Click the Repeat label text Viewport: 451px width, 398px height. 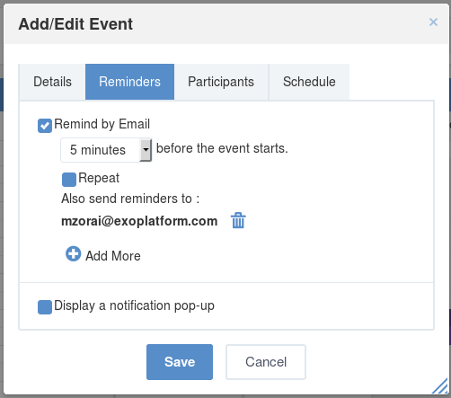click(99, 178)
